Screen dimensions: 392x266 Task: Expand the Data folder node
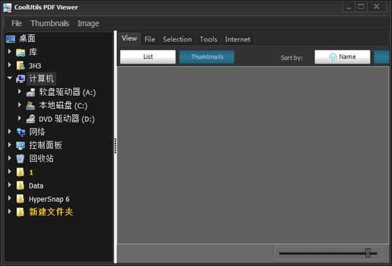10,185
